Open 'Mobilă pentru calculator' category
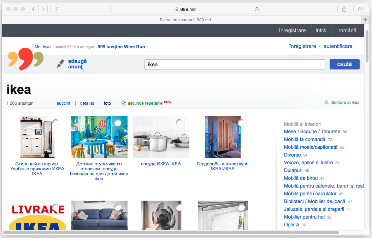The width and height of the screenshot is (372, 238). 310,194
